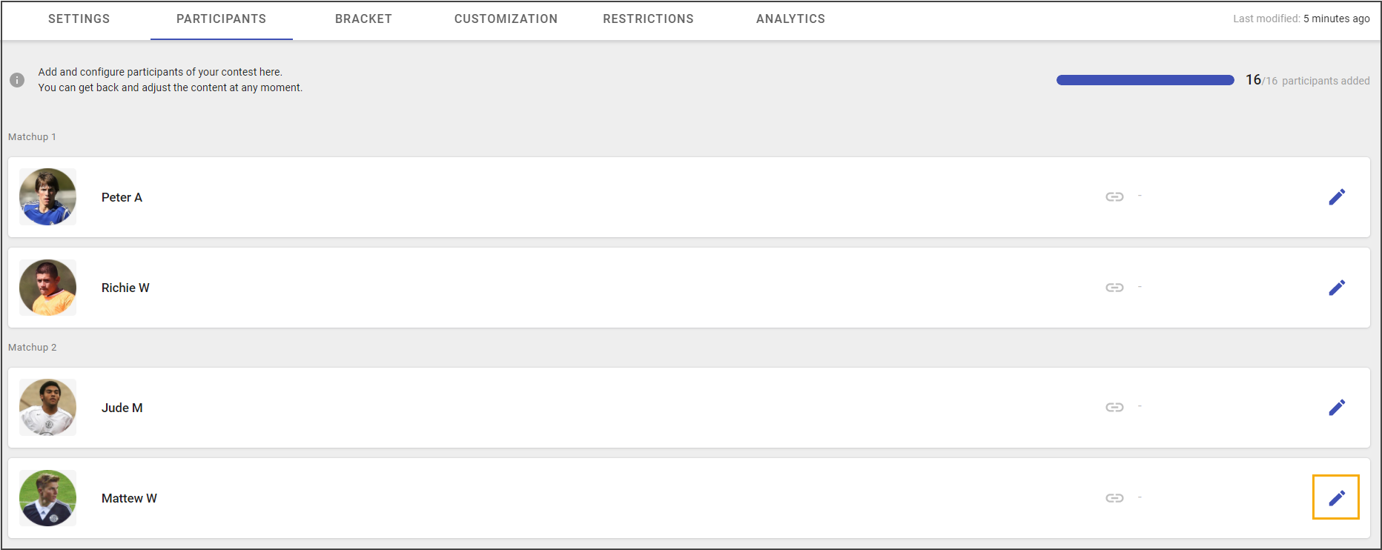The image size is (1382, 550).
Task: Edit Mattew W with the highlighted pencil
Action: tap(1337, 498)
